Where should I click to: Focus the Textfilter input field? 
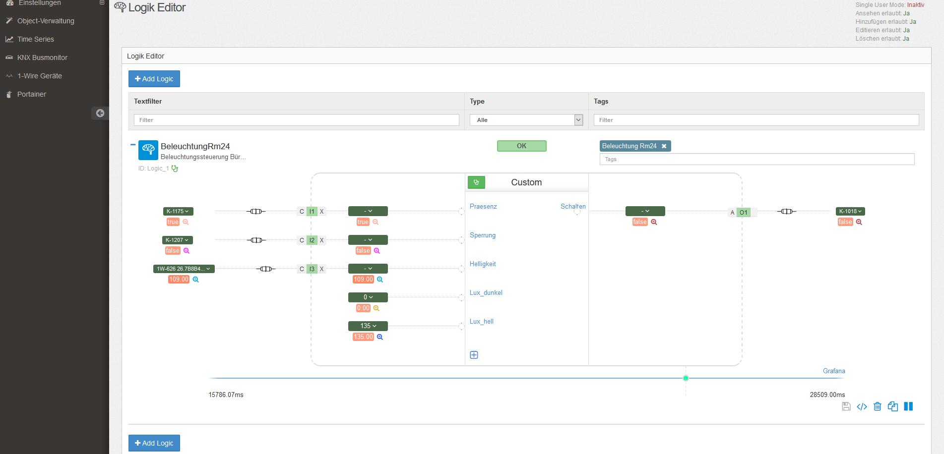(x=297, y=120)
